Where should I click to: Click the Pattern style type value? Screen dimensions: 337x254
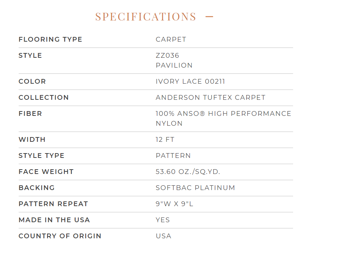coord(173,156)
